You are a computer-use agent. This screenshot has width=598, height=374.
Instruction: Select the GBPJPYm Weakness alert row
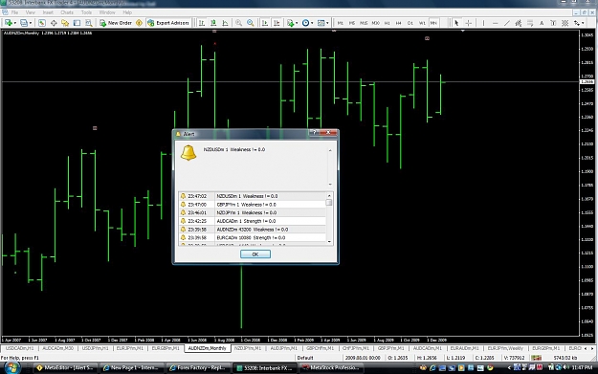[252, 205]
